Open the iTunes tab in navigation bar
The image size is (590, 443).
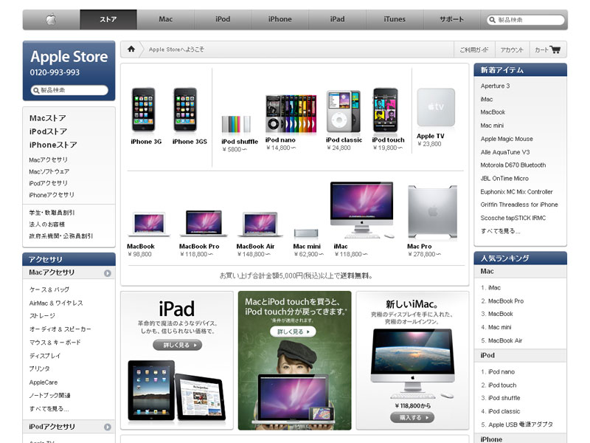[394, 19]
